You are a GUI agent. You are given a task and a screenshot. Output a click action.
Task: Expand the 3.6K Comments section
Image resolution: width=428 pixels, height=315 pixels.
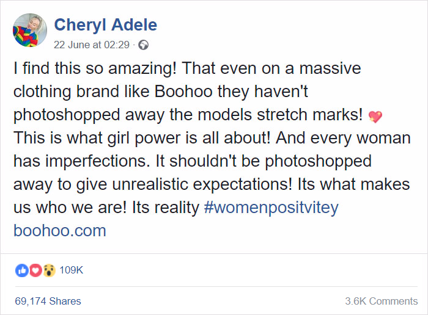[x=382, y=301]
